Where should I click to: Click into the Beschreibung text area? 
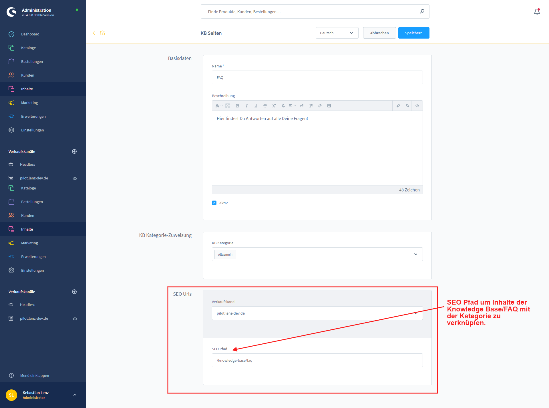point(317,148)
